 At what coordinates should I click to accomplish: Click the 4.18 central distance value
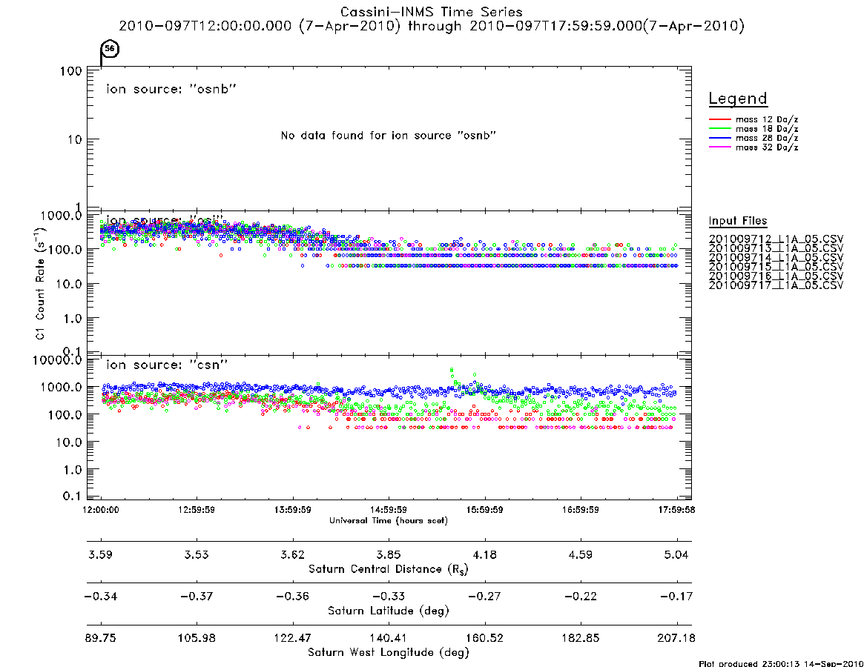click(485, 554)
